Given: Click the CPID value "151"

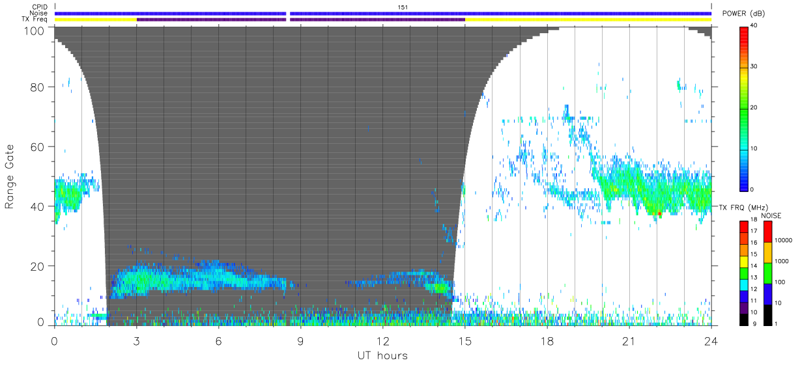Looking at the screenshot, I should pyautogui.click(x=402, y=7).
